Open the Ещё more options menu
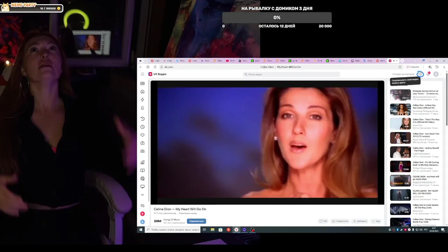448x252 pixels. click(x=376, y=221)
